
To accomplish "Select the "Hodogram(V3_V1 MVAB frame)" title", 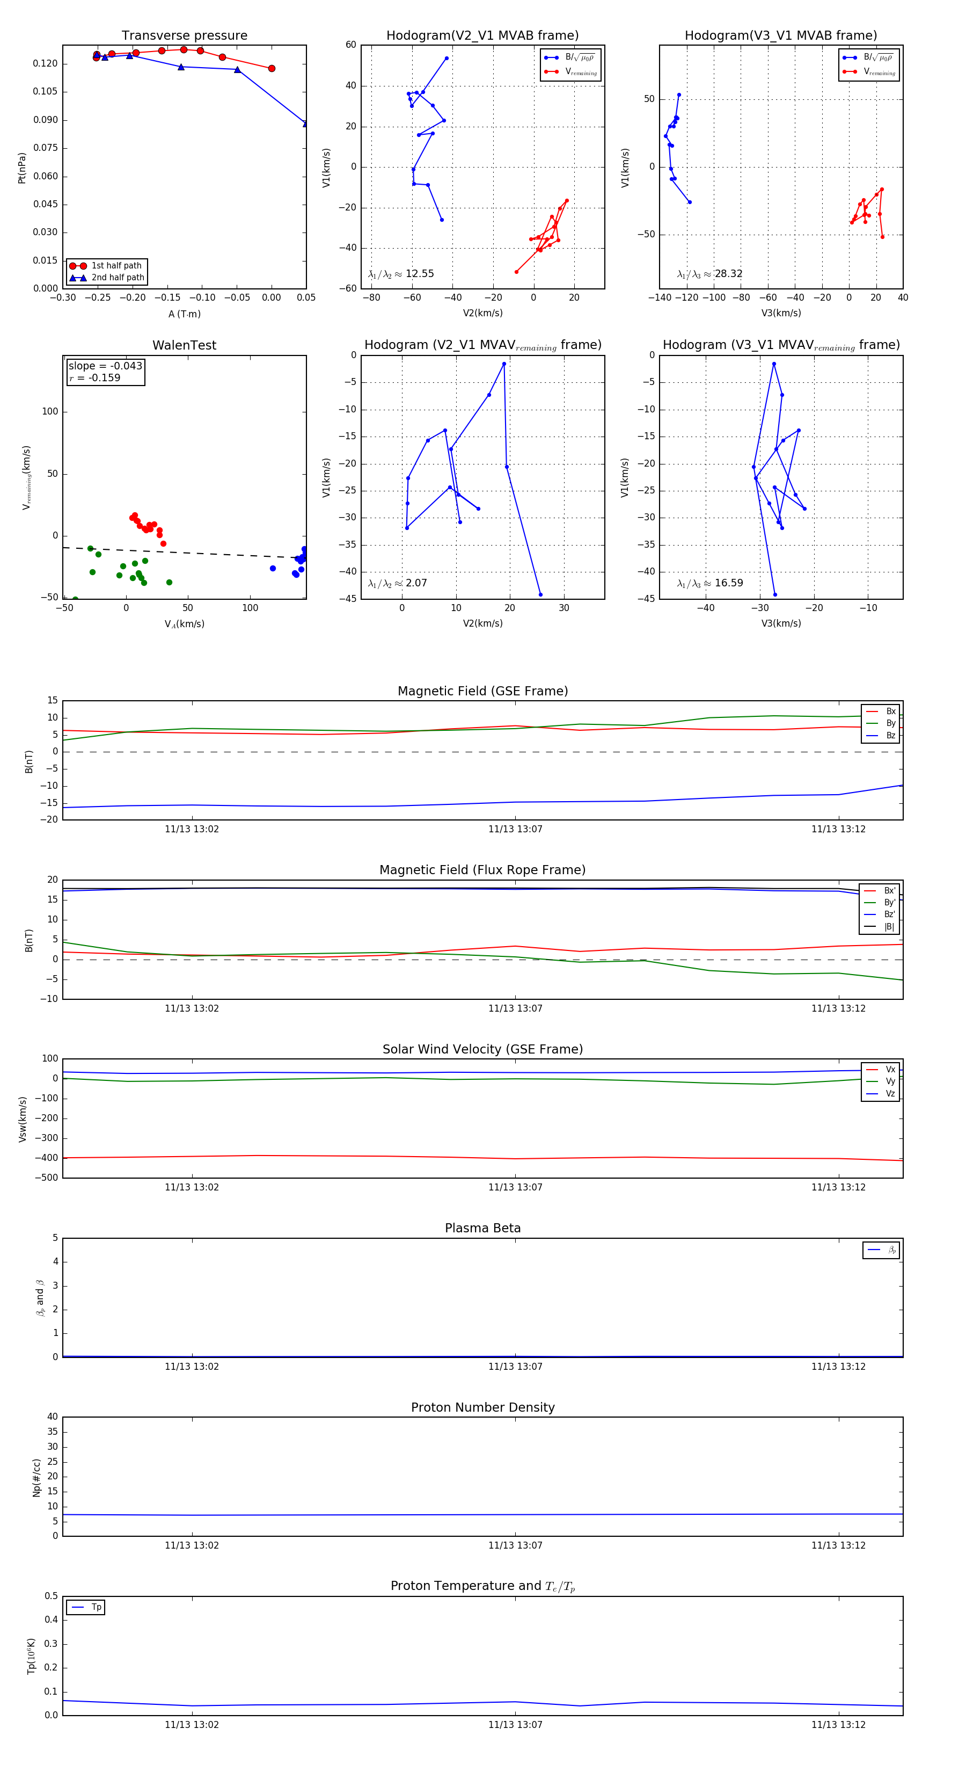I will click(x=781, y=36).
